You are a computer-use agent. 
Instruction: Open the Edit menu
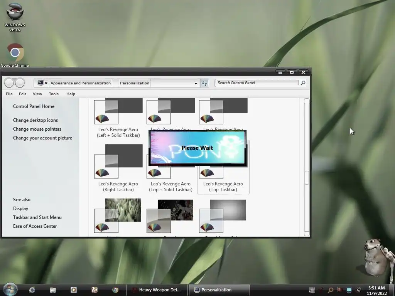22,94
